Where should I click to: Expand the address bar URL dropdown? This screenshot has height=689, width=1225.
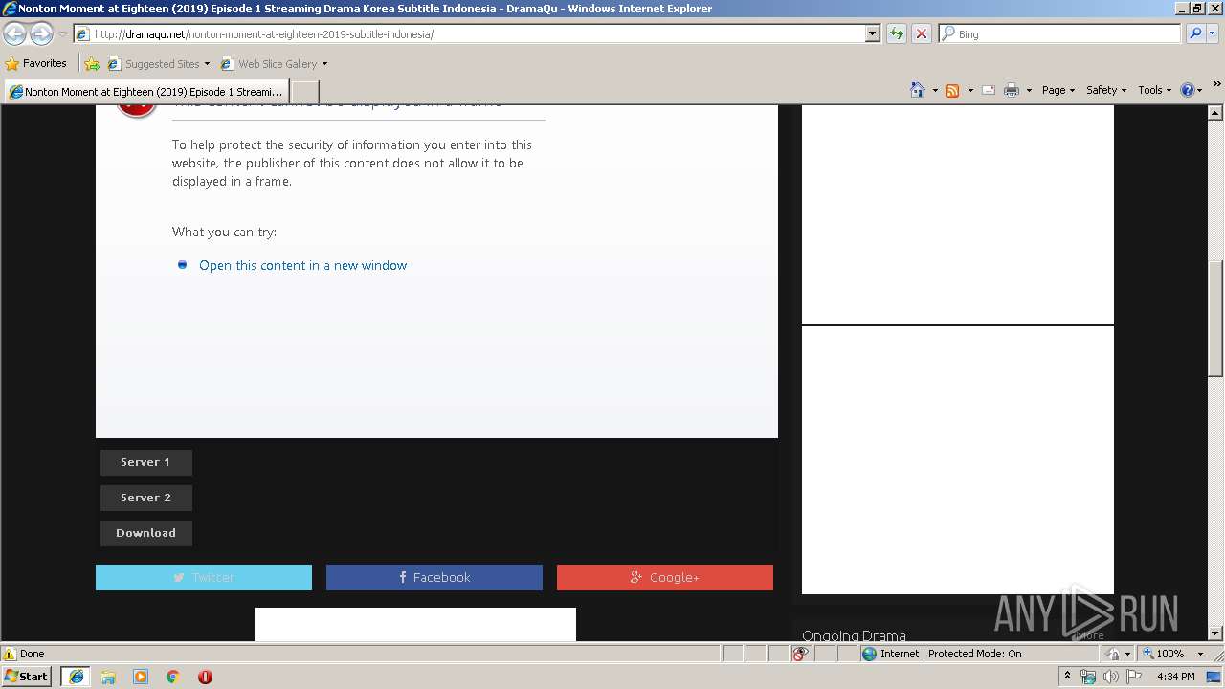click(872, 33)
